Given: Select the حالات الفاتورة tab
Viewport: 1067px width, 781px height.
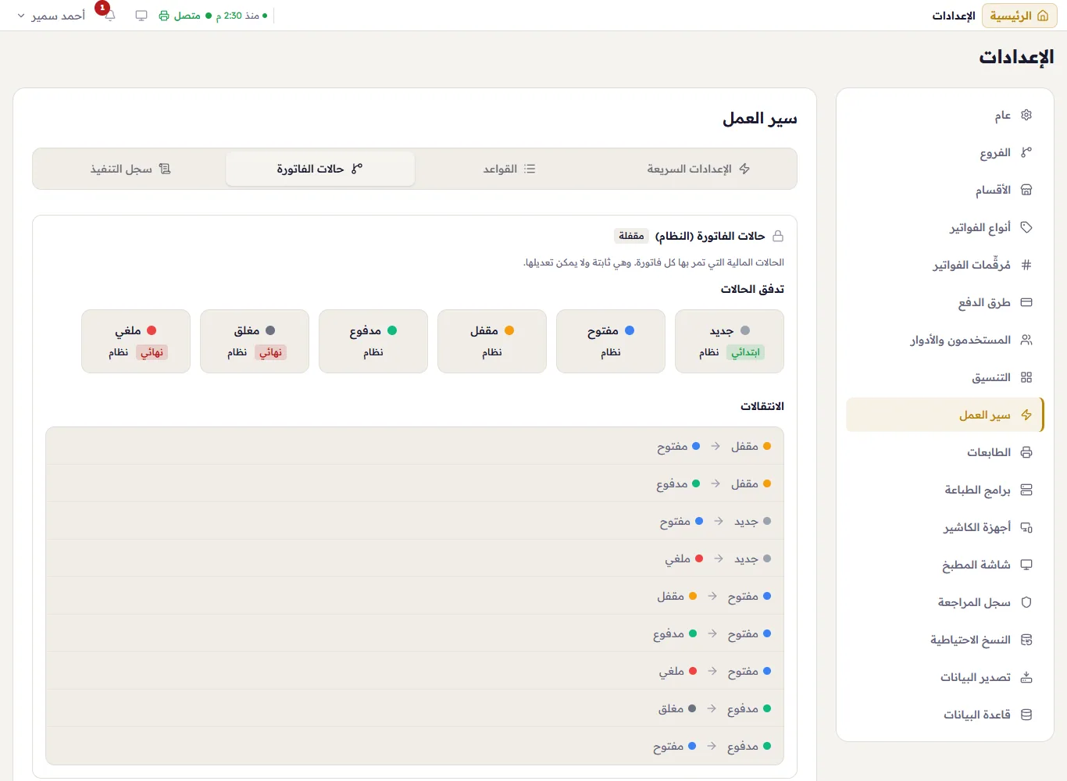Looking at the screenshot, I should pyautogui.click(x=319, y=169).
